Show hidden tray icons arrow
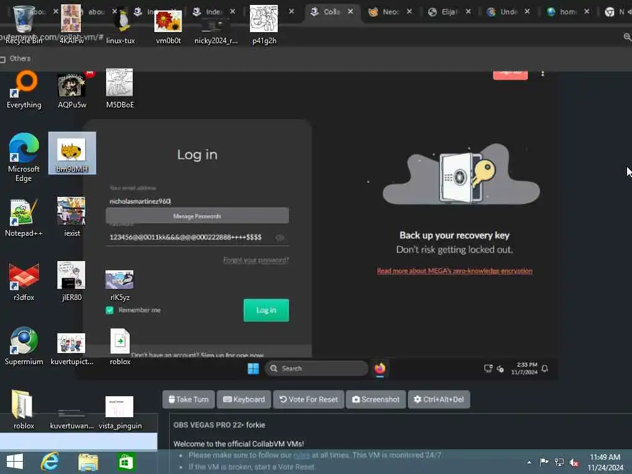This screenshot has height=474, width=632. [529, 462]
